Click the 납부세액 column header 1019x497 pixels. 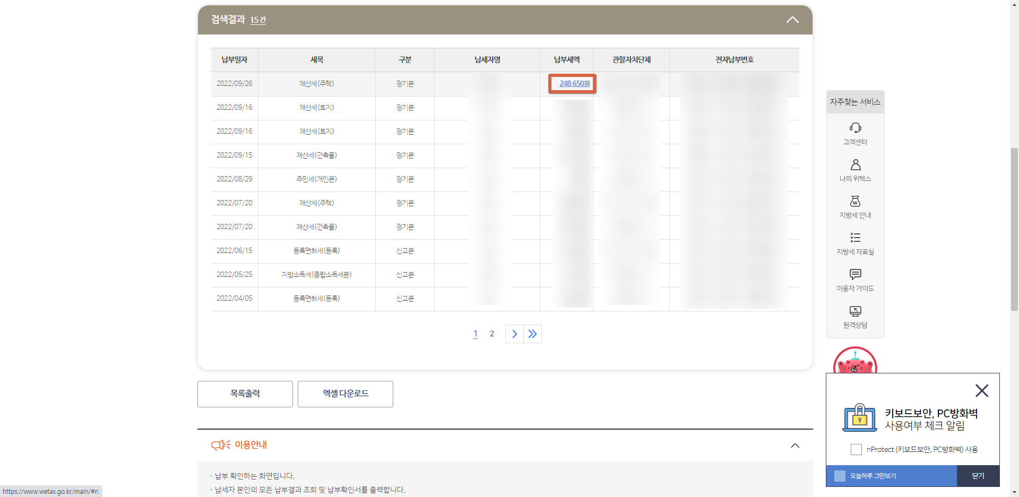[x=567, y=60]
